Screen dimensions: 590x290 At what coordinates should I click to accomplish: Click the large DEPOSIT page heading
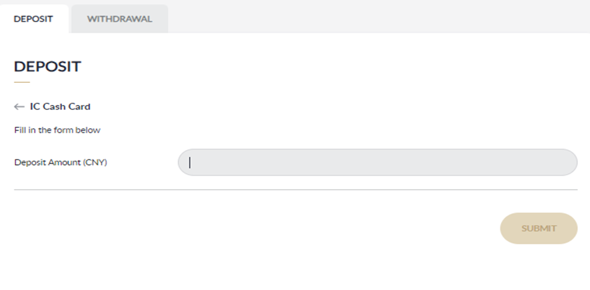[x=47, y=67]
